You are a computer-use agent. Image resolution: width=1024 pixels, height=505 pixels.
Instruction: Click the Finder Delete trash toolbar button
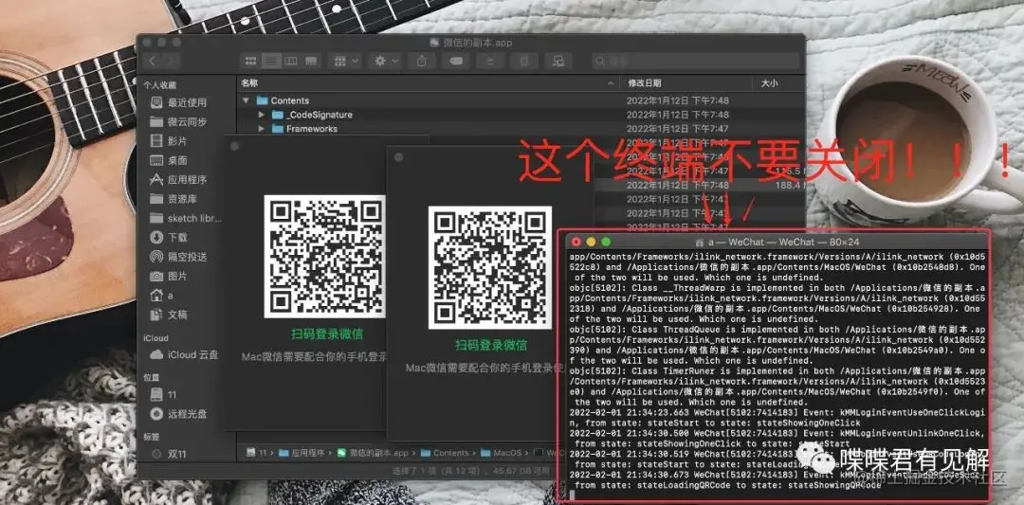click(x=523, y=62)
